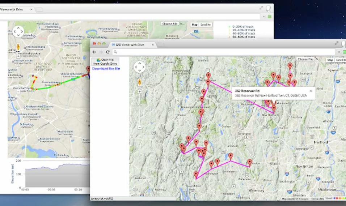Use pan control on the Connecticut map
Viewport: 346px width, 206px height.
click(139, 67)
